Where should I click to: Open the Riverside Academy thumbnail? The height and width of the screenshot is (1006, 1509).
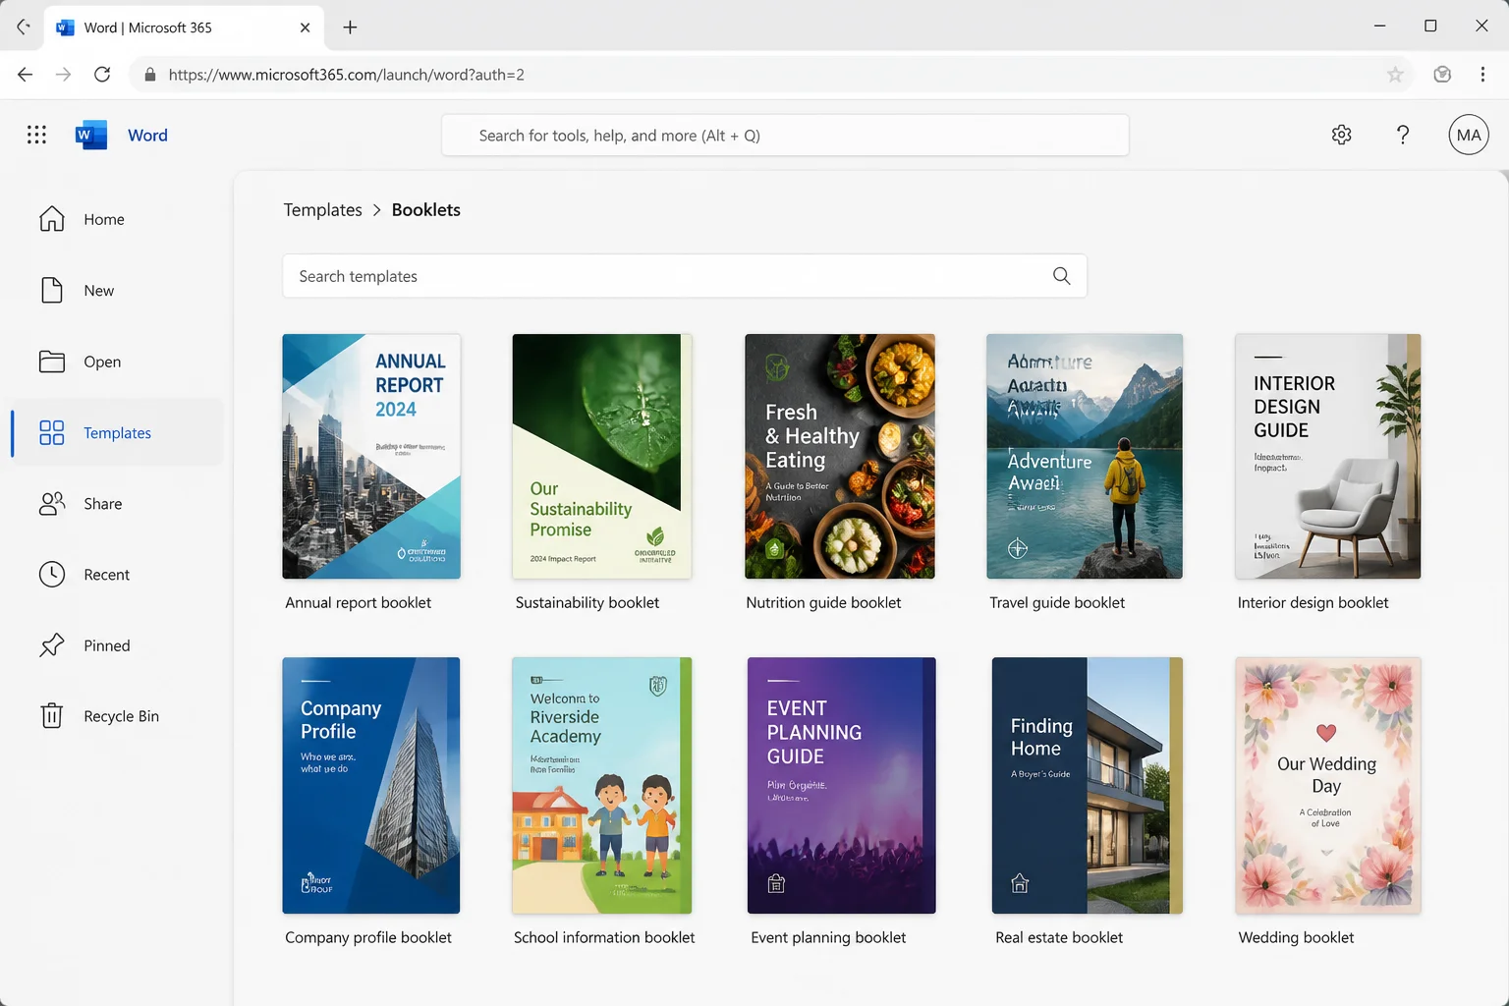pyautogui.click(x=602, y=786)
